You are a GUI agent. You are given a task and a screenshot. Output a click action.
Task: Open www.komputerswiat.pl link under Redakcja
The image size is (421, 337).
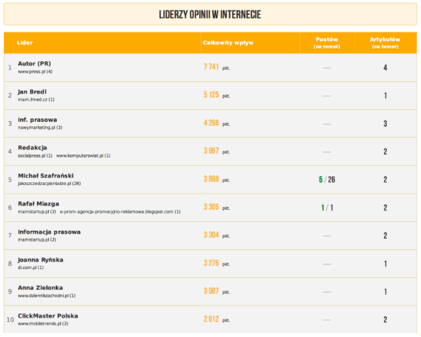83,155
